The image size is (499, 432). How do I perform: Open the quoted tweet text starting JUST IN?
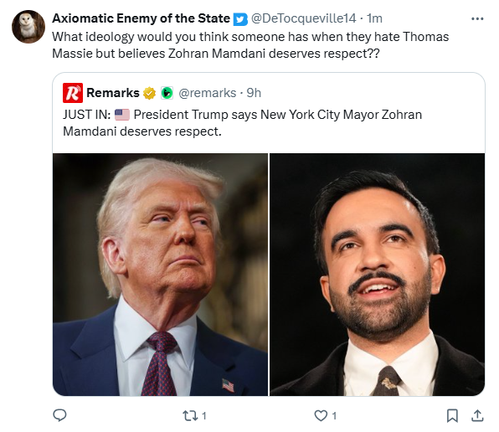pyautogui.click(x=242, y=123)
